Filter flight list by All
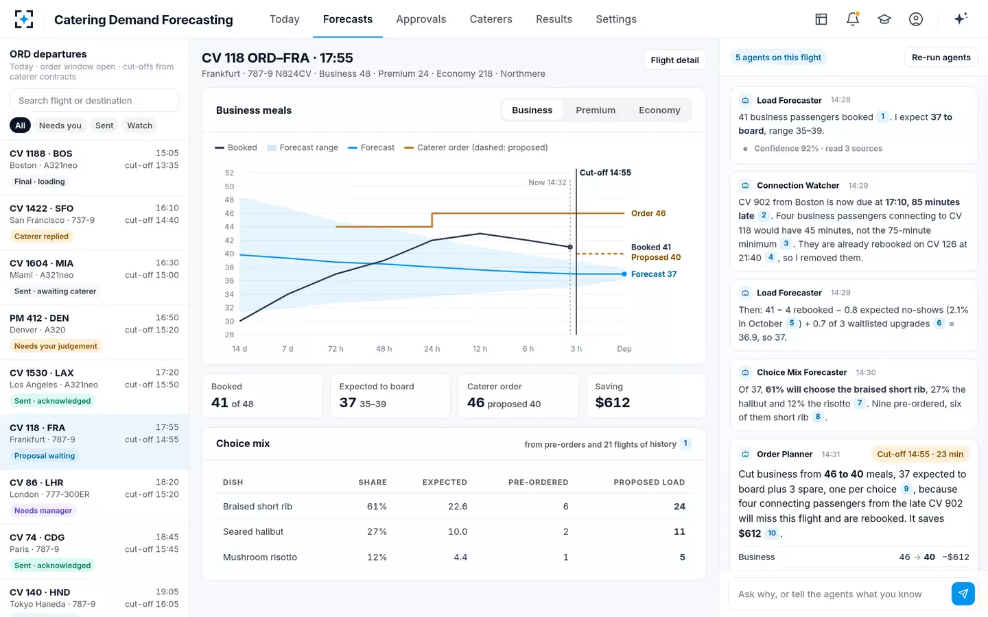Screen dimensions: 988x617 pos(20,125)
